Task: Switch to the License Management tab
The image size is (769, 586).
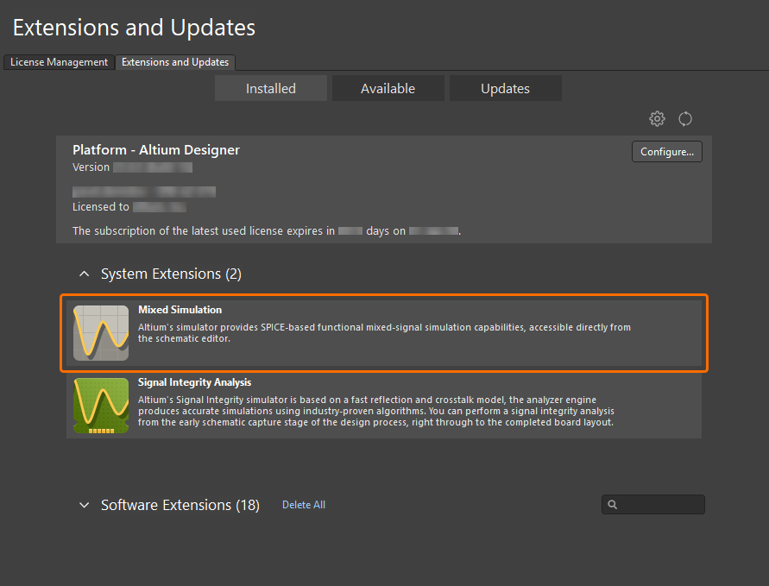Action: click(x=59, y=62)
